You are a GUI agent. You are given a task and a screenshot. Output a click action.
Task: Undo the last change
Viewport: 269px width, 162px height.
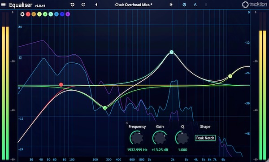tap(73, 4)
